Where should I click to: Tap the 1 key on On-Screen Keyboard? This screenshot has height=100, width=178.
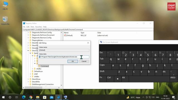(x=118, y=54)
